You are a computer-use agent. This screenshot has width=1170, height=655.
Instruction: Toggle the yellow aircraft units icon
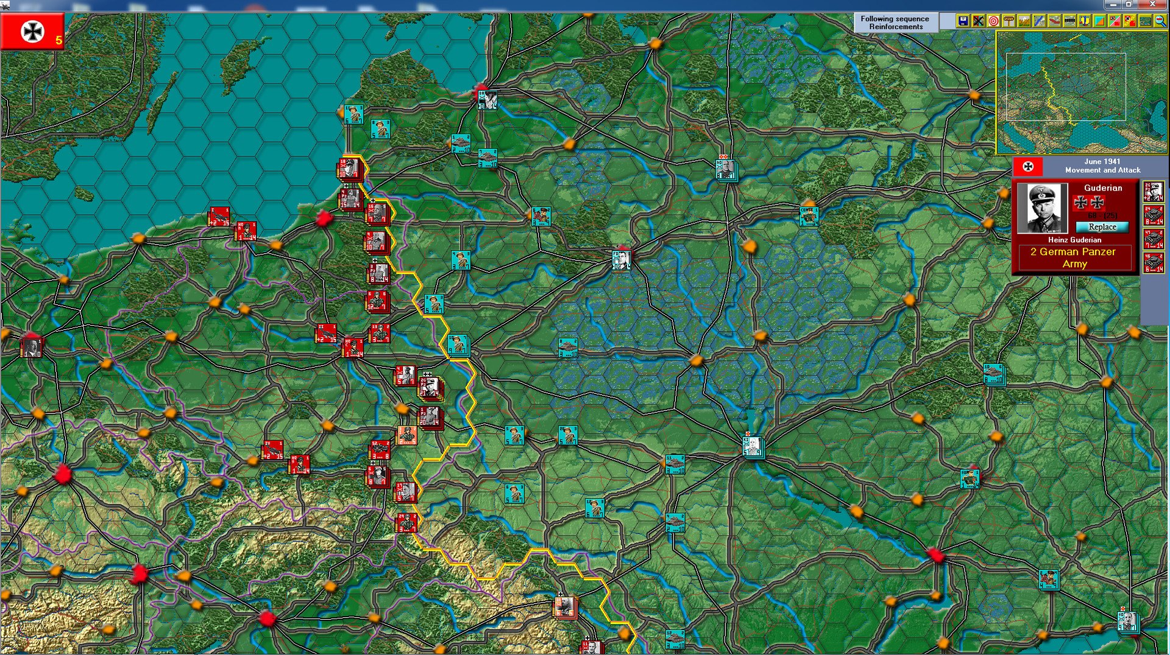pos(1084,21)
